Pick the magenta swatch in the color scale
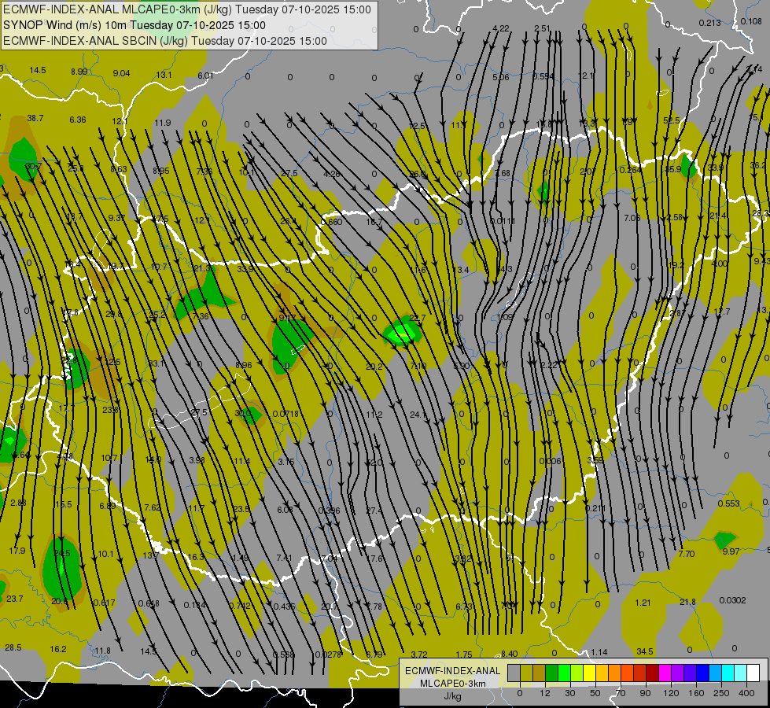The image size is (770, 708). coord(665,673)
